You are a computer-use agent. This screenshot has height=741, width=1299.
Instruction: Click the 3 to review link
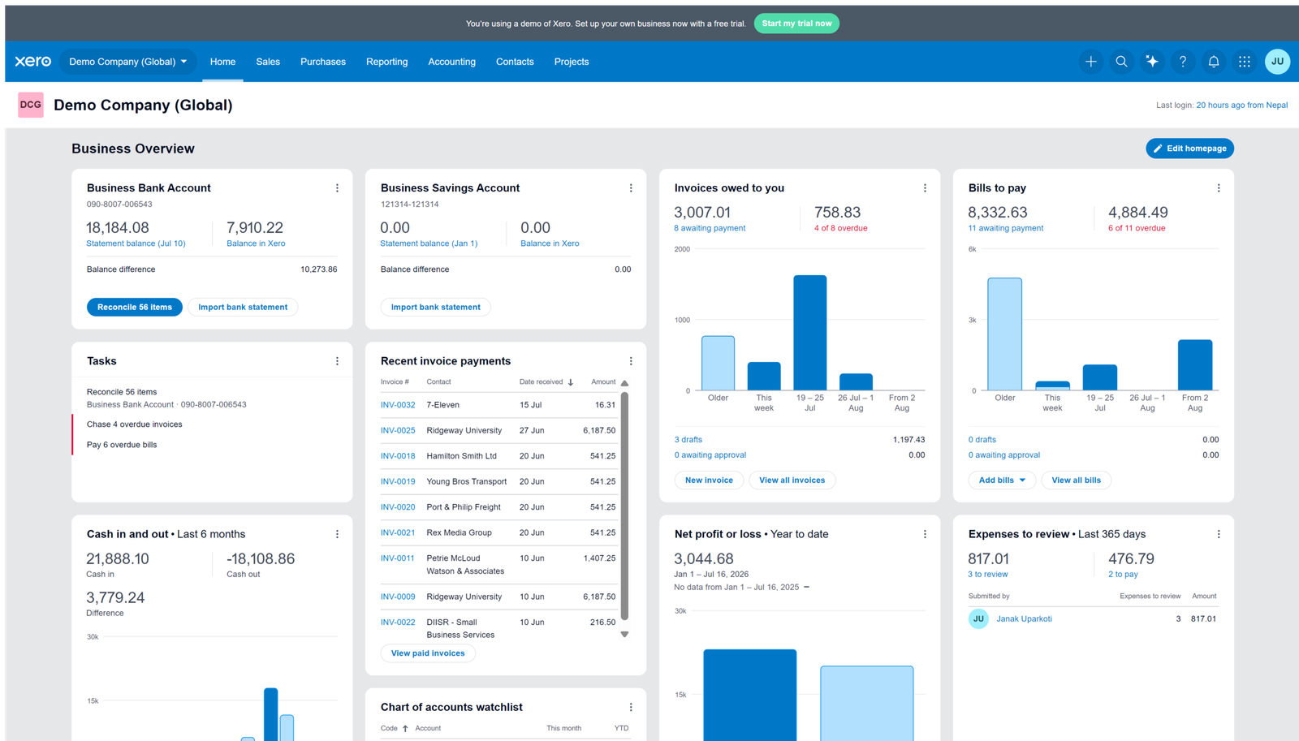click(x=987, y=575)
